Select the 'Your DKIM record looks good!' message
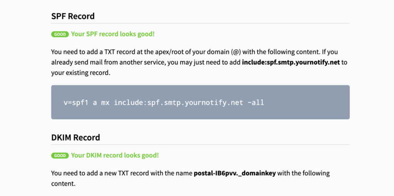 [115, 155]
